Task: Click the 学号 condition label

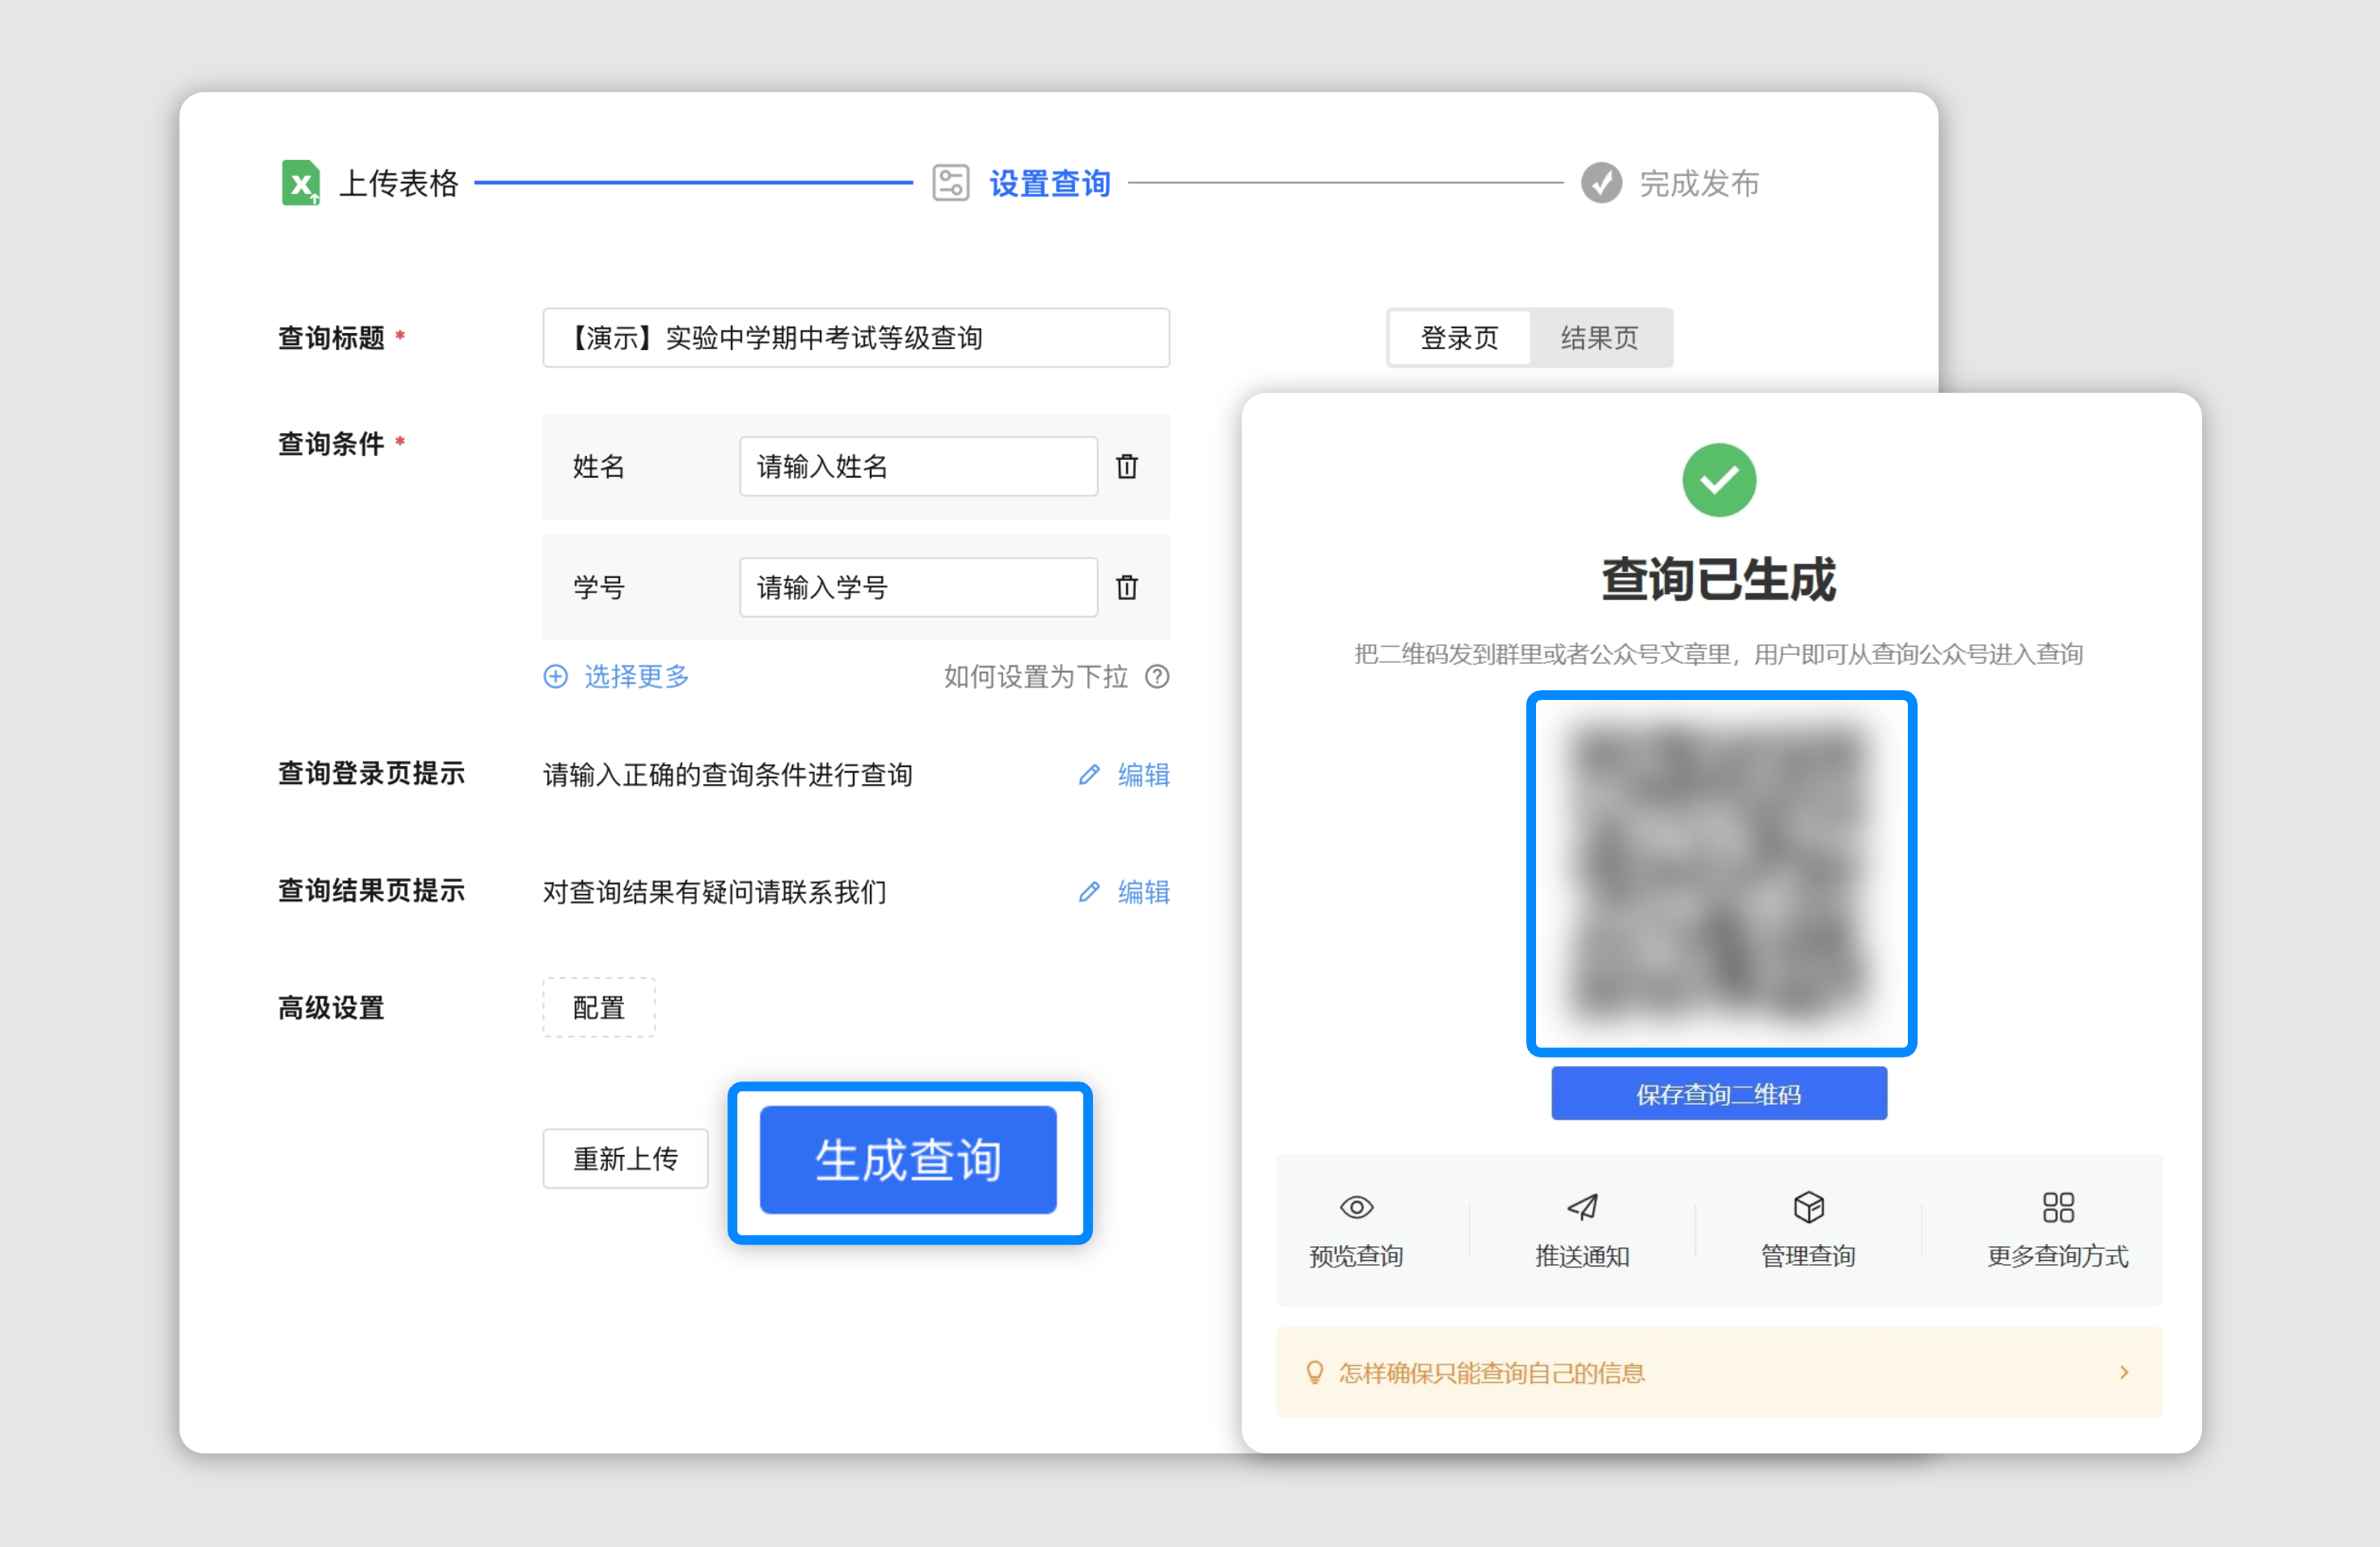Action: (x=598, y=587)
